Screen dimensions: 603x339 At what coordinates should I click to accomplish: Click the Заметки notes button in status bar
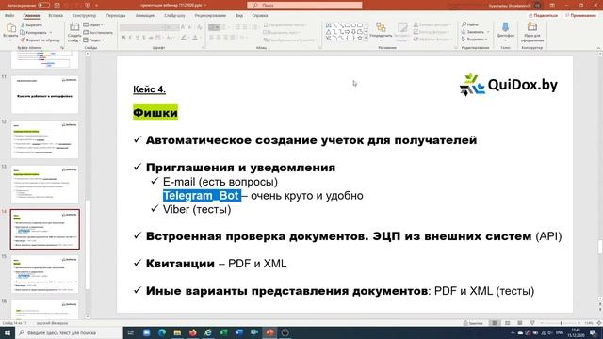click(473, 323)
